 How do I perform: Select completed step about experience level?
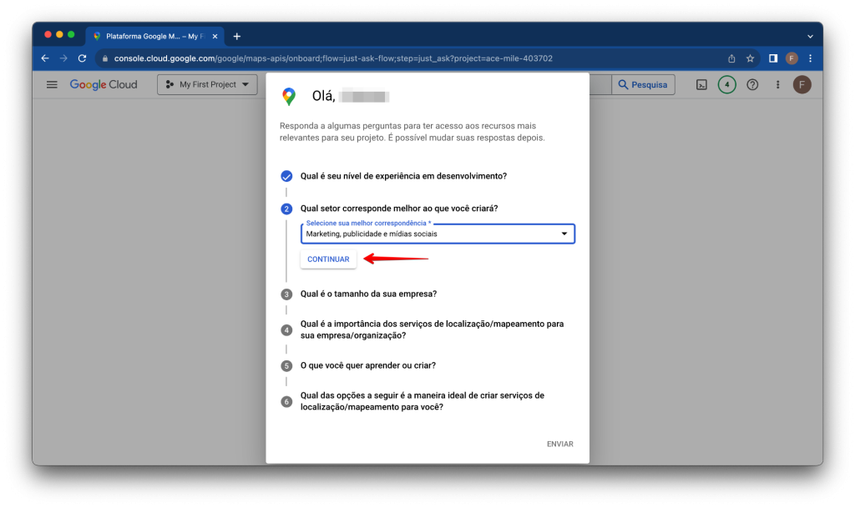click(x=403, y=176)
